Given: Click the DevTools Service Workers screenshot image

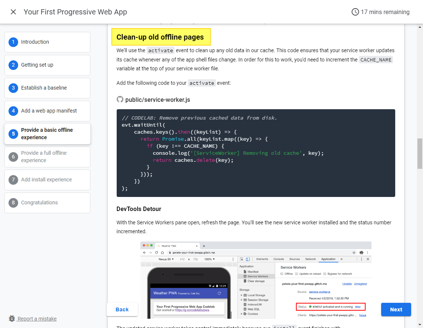Looking at the screenshot, I should click(256, 280).
